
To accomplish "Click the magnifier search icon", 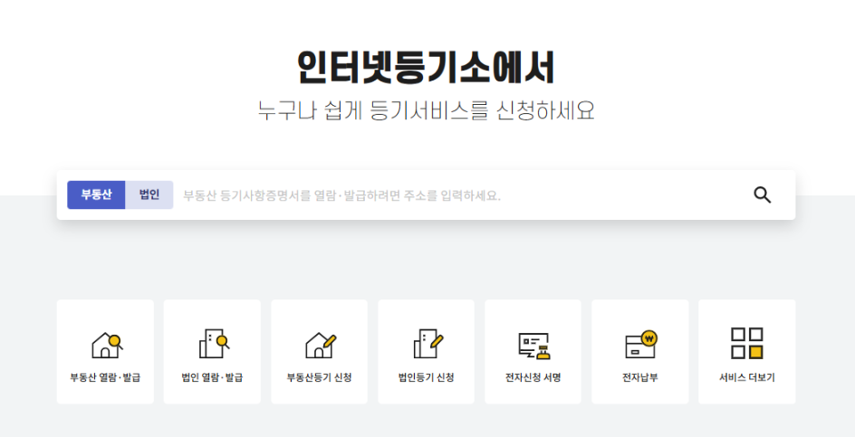I will tap(762, 195).
